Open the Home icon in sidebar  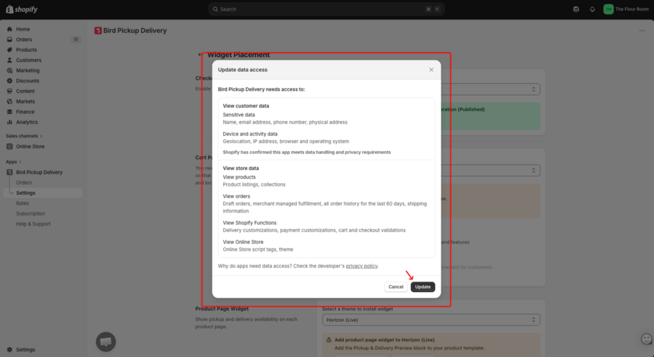[x=10, y=29]
